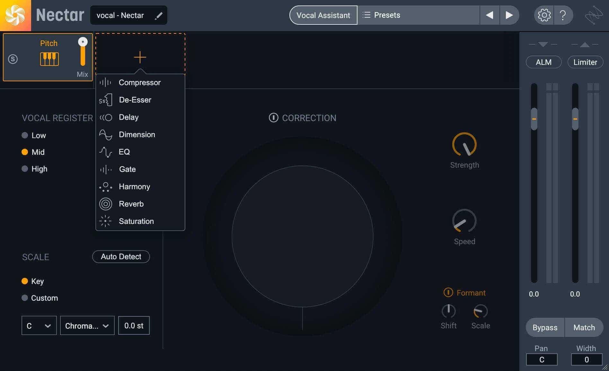Solo the Pitch module with S icon
The width and height of the screenshot is (609, 371).
point(13,59)
